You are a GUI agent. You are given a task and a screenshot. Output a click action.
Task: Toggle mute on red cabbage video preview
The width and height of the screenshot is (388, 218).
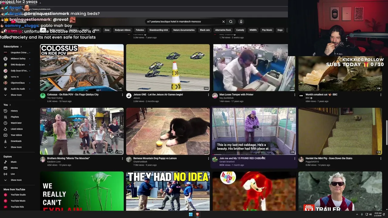[292, 112]
